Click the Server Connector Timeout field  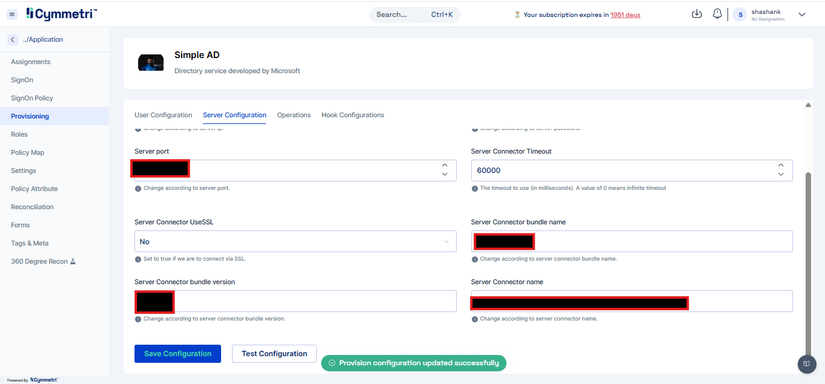pos(632,170)
